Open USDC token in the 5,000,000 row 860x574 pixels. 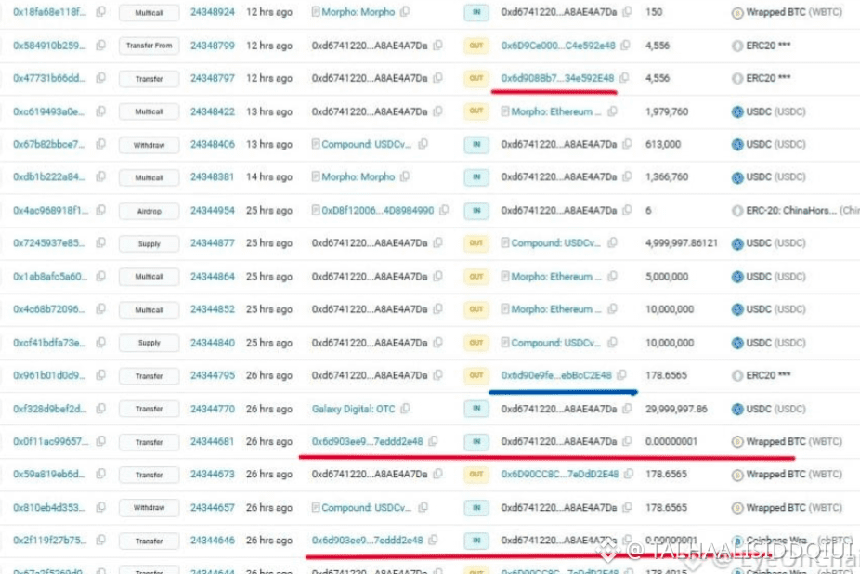[775, 276]
